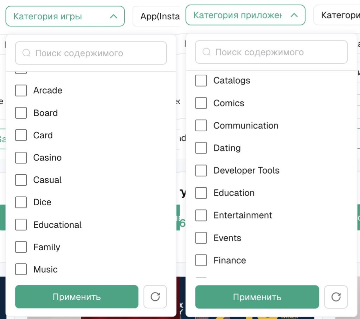Screen dimensions: 360x319
Task: Collapse Категория приложения dropdown chevron
Action: pos(294,15)
